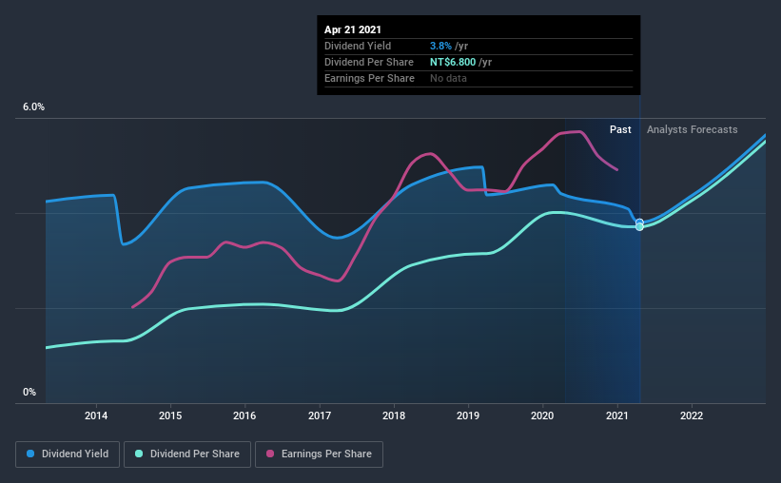Click the 2019 x-axis label

click(x=468, y=415)
